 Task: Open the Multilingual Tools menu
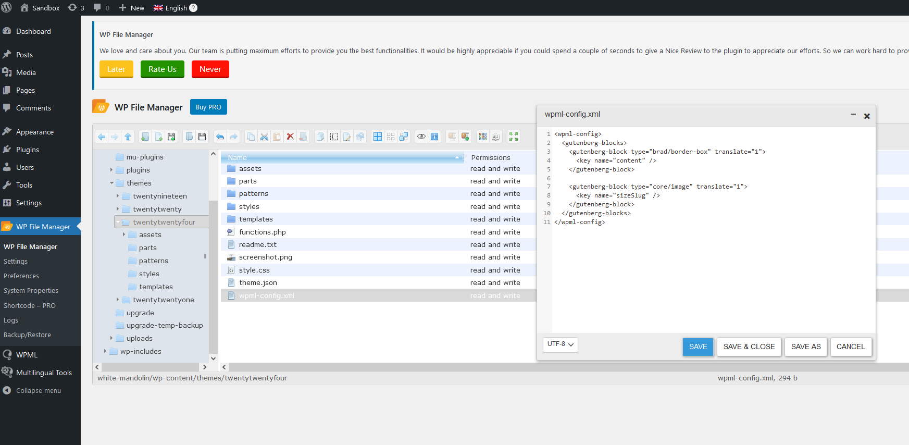coord(40,373)
